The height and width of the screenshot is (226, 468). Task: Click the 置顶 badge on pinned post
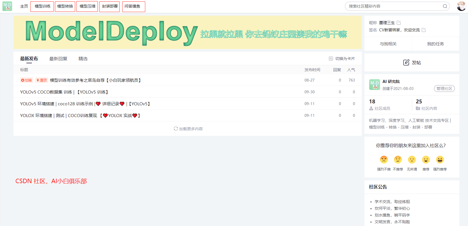(42, 80)
